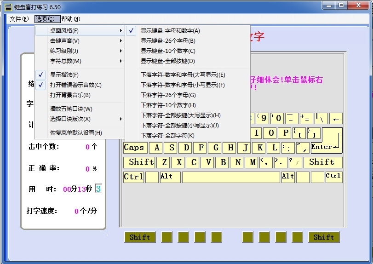Toggle 打开错误警示音效(C) setting
This screenshot has height=264, width=373.
click(75, 85)
